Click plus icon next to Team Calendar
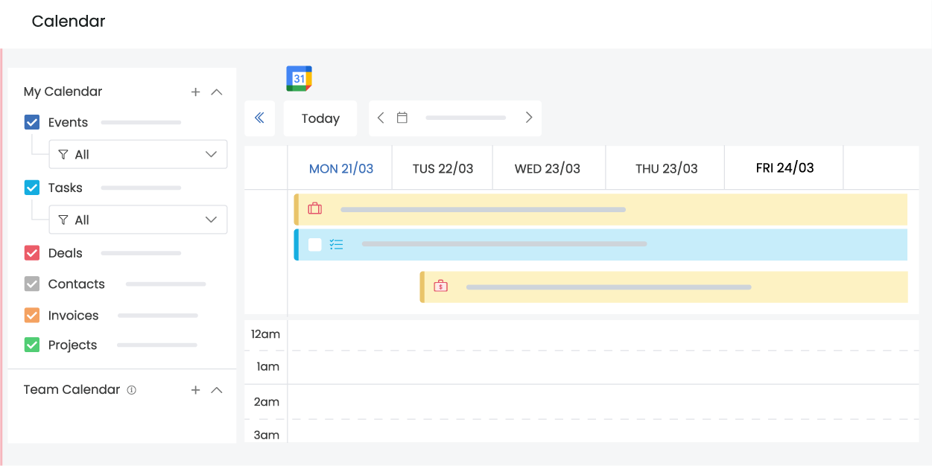The width and height of the screenshot is (932, 466). click(195, 390)
